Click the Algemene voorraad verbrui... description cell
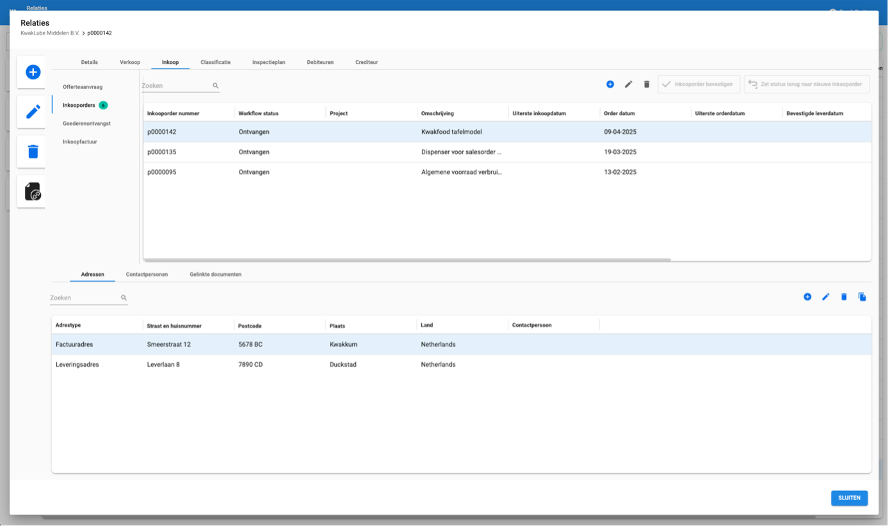This screenshot has height=528, width=890. tap(462, 172)
